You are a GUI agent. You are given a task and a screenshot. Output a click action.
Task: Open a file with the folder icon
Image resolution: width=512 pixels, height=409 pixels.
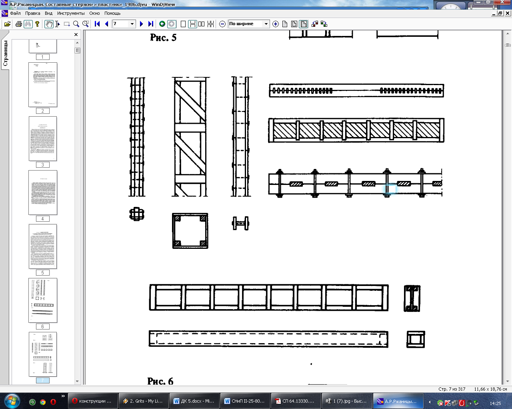[7, 24]
